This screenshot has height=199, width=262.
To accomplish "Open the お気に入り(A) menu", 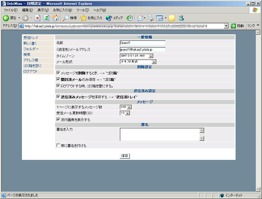I will pos(62,10).
